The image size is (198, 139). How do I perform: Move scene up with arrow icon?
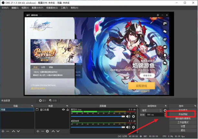13,131
